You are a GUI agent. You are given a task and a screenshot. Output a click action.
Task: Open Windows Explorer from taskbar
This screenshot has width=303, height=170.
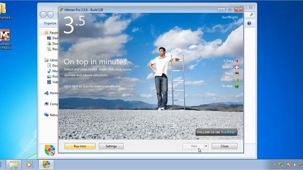(x=14, y=165)
